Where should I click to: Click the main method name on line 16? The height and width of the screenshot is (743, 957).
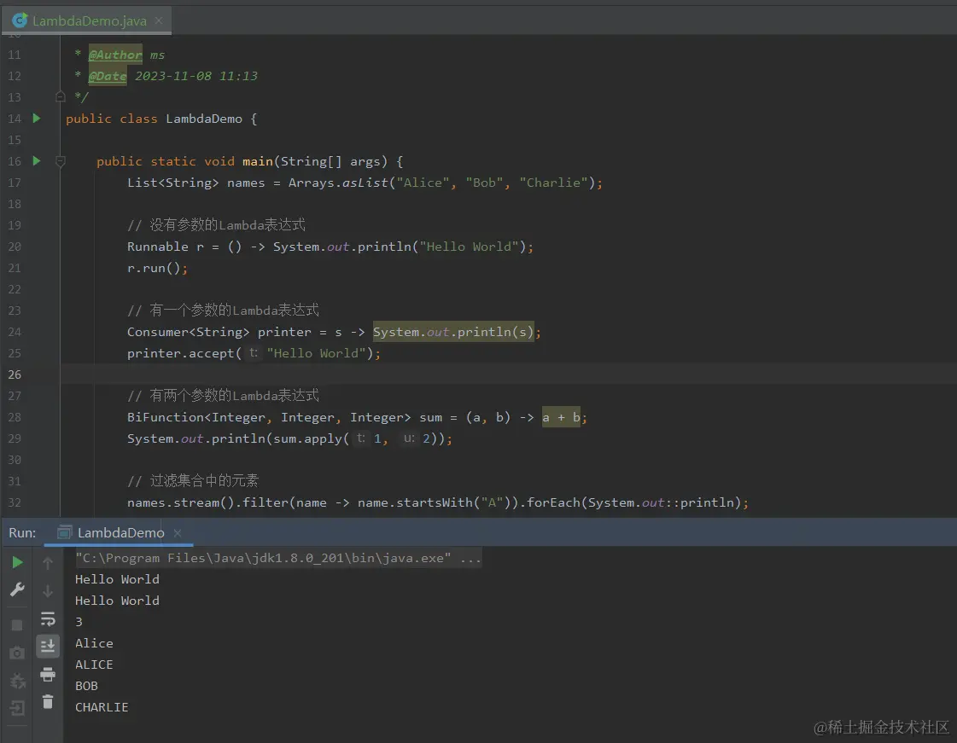258,162
